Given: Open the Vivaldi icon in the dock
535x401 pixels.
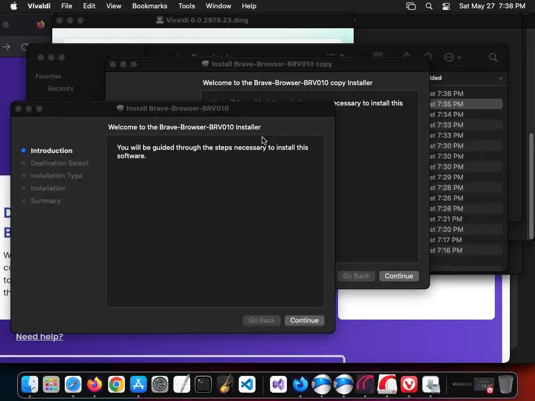Looking at the screenshot, I should [409, 384].
